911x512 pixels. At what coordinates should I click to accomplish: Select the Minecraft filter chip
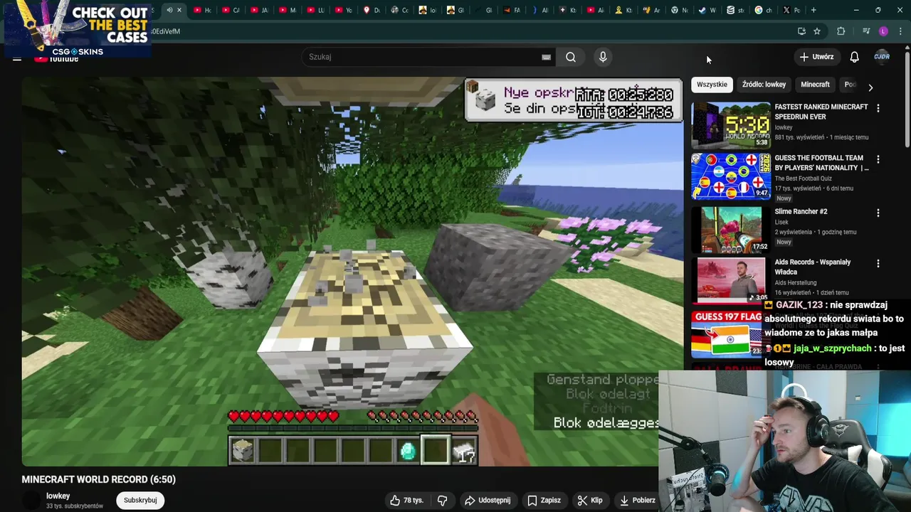pyautogui.click(x=815, y=85)
